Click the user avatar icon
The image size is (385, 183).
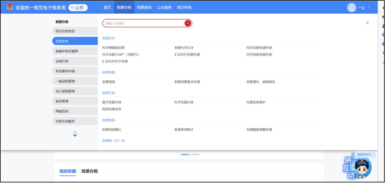pyautogui.click(x=351, y=7)
